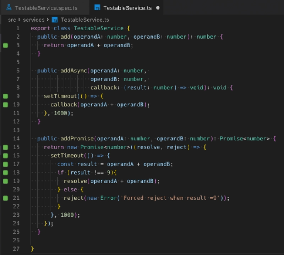The height and width of the screenshot is (255, 284).
Task: Open the services breadcrumb dropdown
Action: pos(33,20)
